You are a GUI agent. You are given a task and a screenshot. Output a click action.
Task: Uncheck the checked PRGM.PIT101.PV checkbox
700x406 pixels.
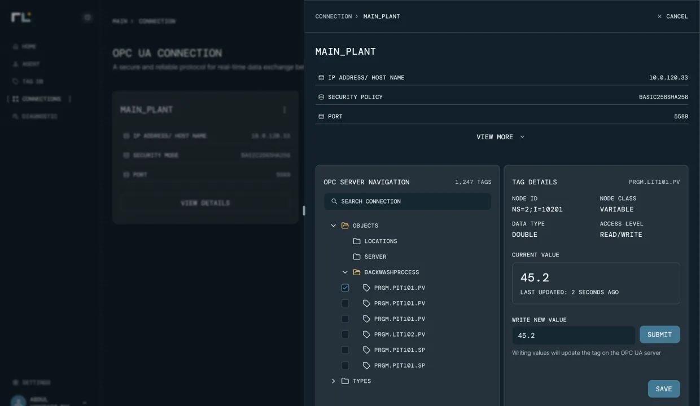[x=345, y=288]
